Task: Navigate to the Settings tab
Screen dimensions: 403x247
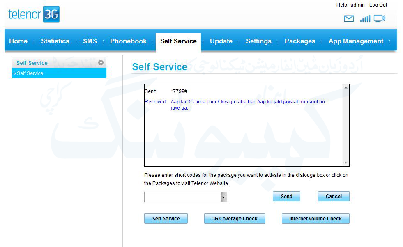Action: [258, 41]
